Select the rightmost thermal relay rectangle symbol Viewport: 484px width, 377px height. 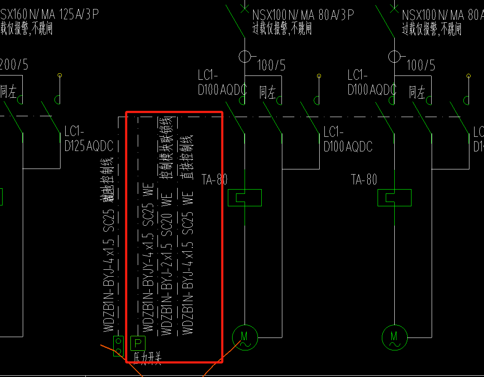click(394, 198)
